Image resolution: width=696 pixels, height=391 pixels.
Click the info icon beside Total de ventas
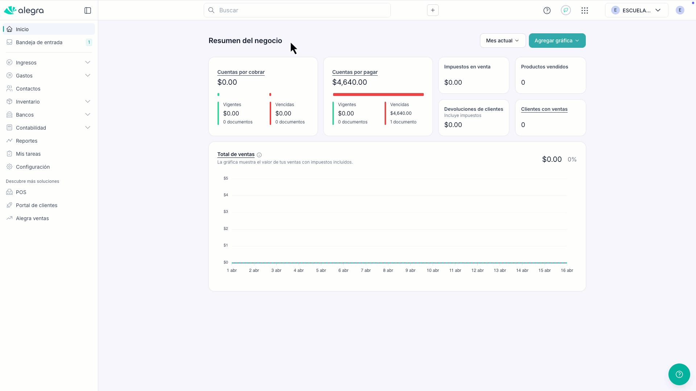(259, 155)
